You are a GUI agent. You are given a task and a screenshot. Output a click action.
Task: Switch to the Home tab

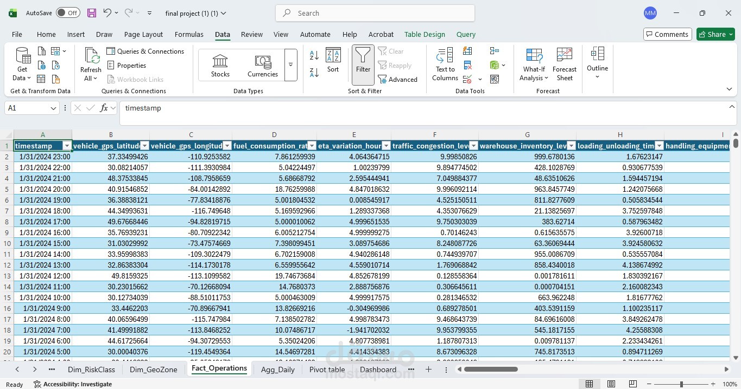pyautogui.click(x=46, y=34)
